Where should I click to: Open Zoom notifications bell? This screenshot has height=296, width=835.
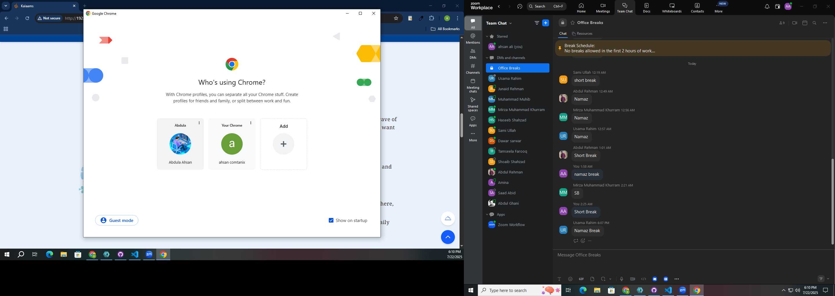coord(767,6)
